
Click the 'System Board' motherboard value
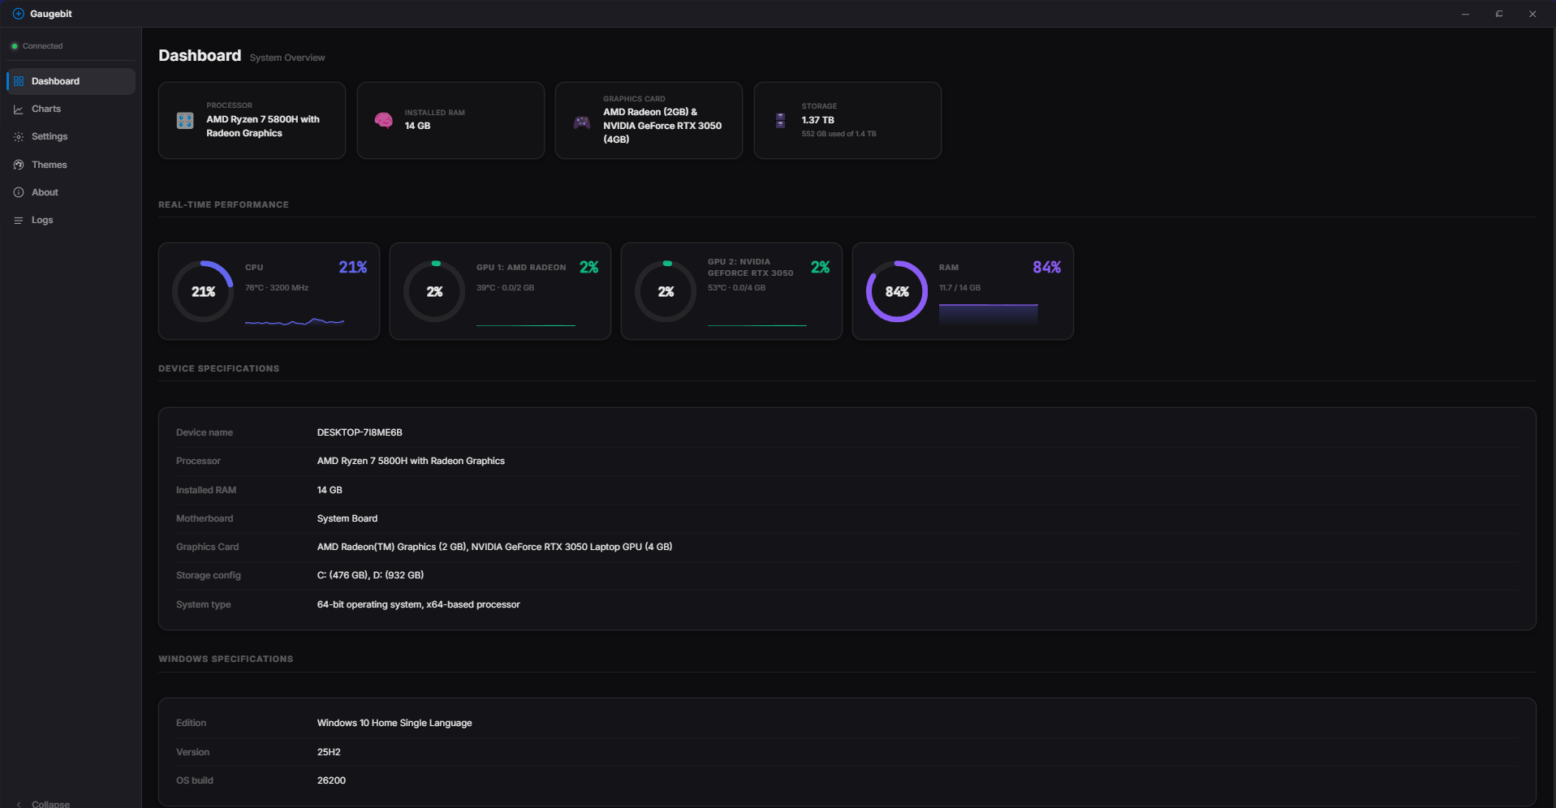pos(347,518)
